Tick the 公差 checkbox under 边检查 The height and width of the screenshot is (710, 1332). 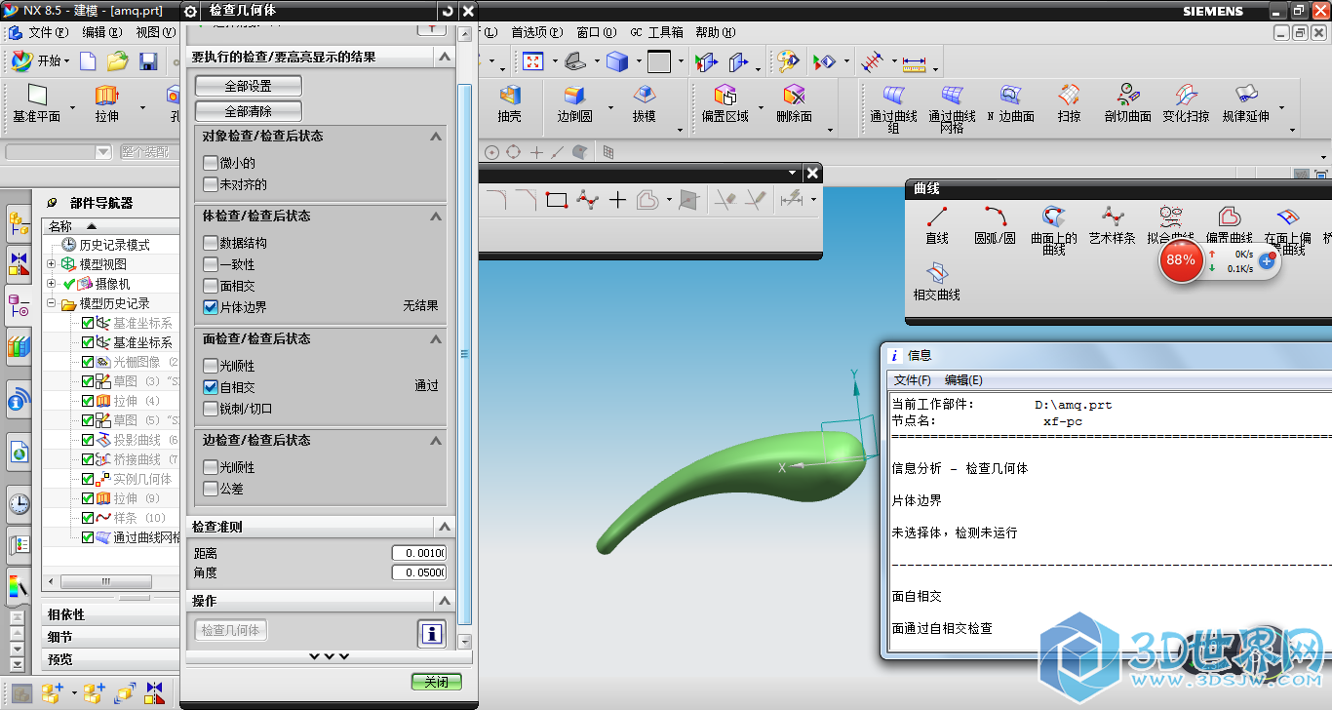[211, 489]
